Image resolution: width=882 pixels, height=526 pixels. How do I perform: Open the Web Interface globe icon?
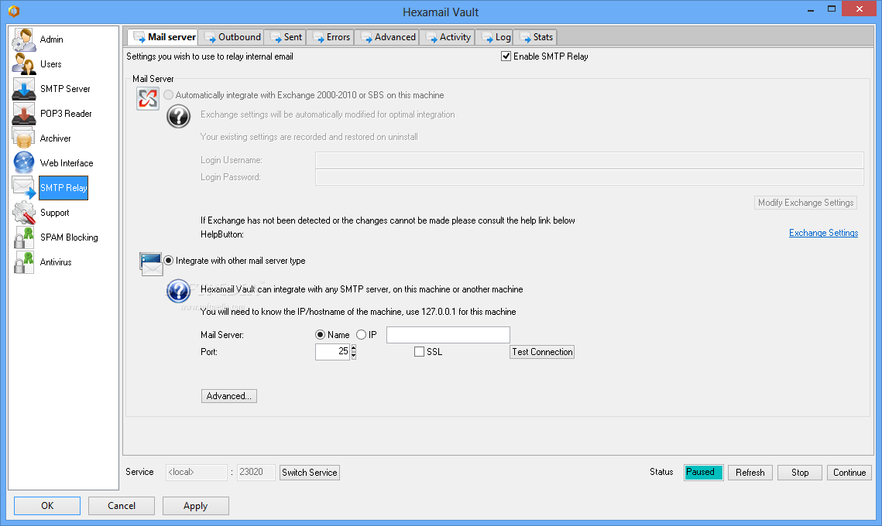click(24, 163)
